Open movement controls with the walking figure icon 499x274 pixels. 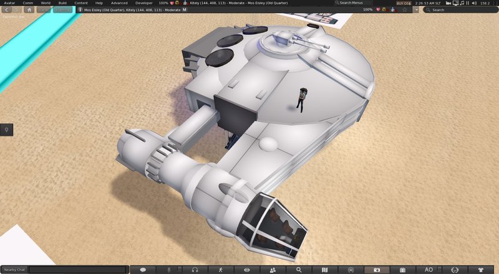pyautogui.click(x=221, y=270)
